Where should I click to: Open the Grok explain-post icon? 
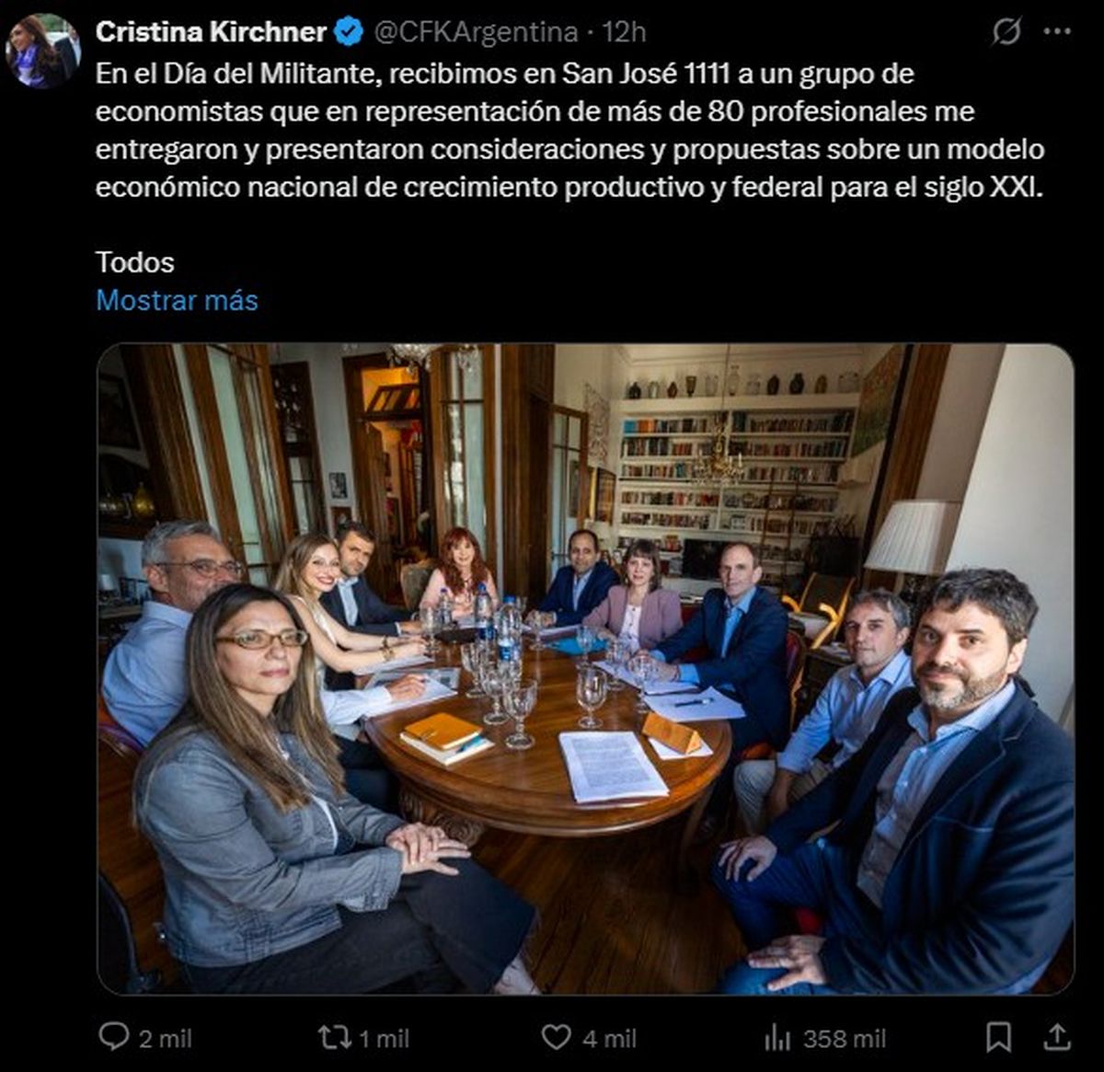tap(1006, 32)
